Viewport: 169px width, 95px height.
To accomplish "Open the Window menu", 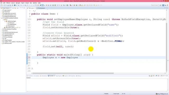I will tap(35, 3).
